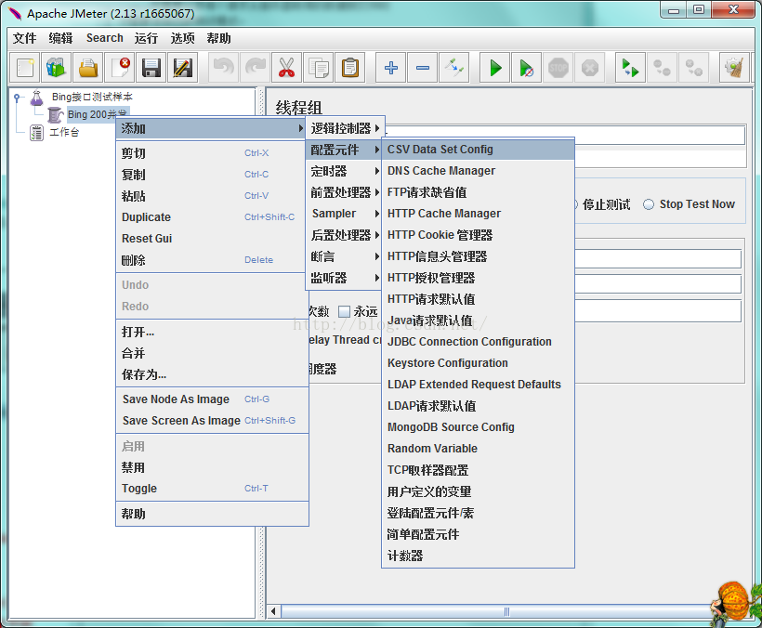Click the Stop sign icon
This screenshot has height=628, width=762.
point(558,68)
